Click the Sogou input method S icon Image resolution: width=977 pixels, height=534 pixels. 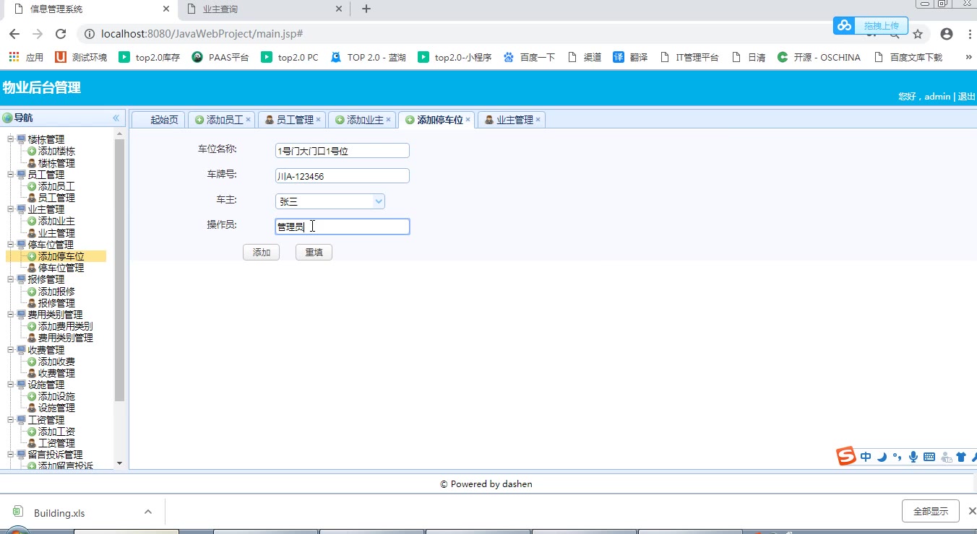(x=846, y=456)
